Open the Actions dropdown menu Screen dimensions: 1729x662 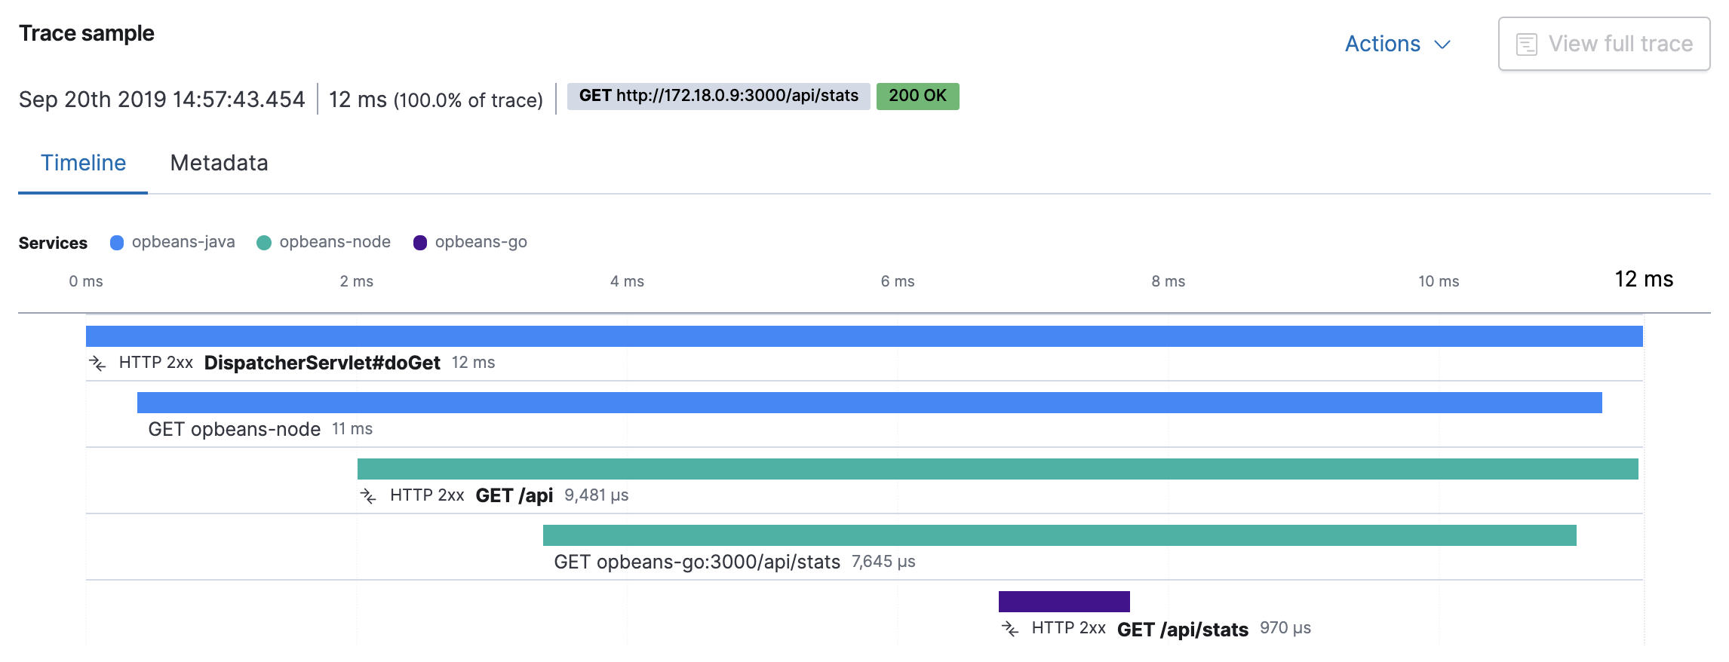(1381, 43)
